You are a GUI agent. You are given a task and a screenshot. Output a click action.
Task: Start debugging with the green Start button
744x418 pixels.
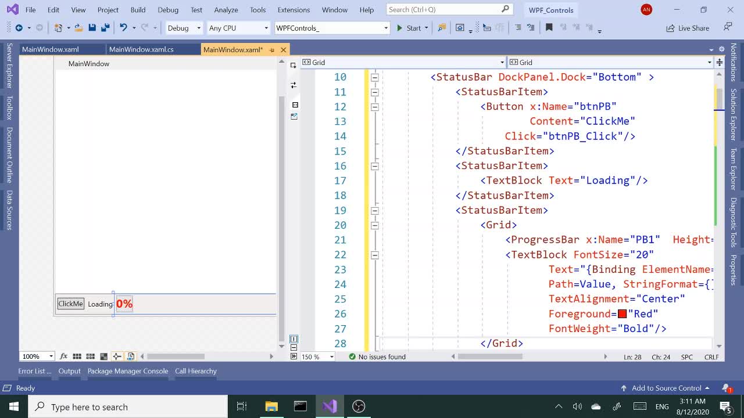click(x=408, y=28)
